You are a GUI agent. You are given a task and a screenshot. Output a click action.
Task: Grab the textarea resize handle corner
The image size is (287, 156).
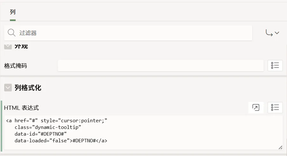point(280,147)
